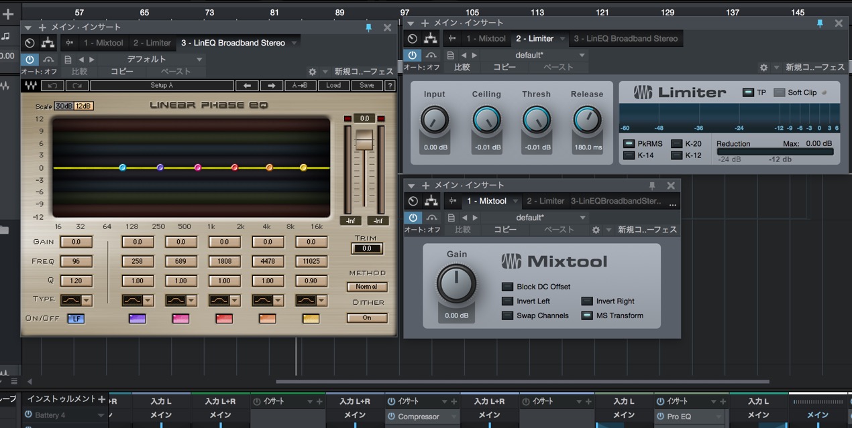852x428 pixels.
Task: Toggle MS Transform option
Action: point(587,315)
